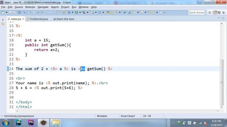Expand the Previous Annotation dropdown arrow
Image resolution: width=227 pixels, height=127 pixels.
[x=145, y=13]
